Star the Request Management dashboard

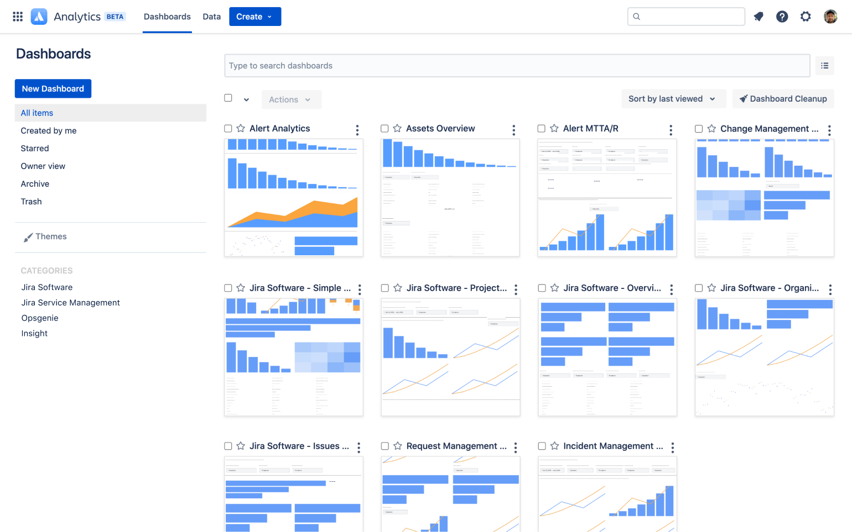pyautogui.click(x=398, y=446)
